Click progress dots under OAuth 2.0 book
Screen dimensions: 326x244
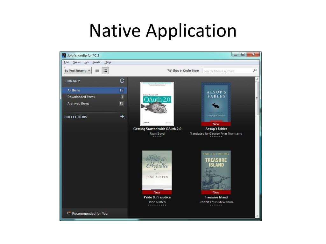(157, 137)
